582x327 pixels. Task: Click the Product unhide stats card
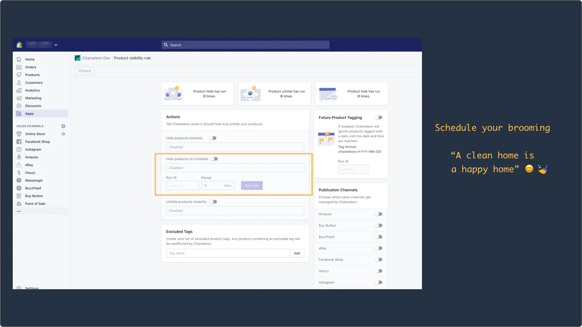click(275, 94)
